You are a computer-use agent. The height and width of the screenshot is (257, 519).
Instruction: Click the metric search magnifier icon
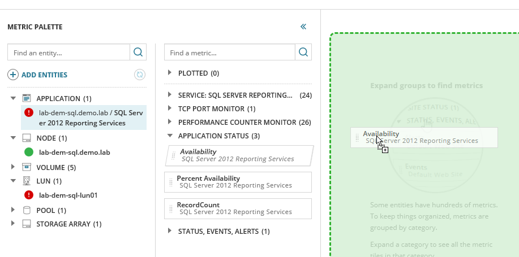tap(303, 53)
